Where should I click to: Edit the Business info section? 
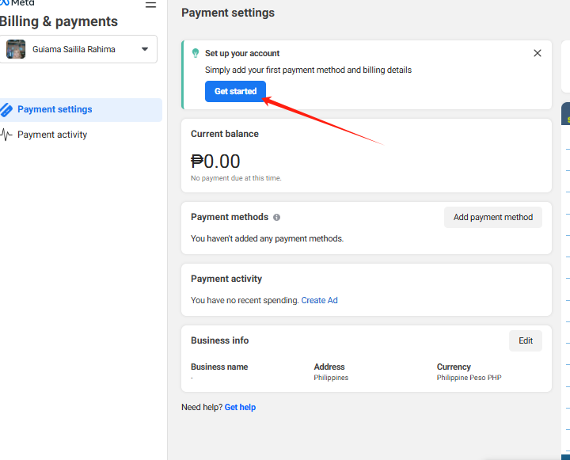526,340
